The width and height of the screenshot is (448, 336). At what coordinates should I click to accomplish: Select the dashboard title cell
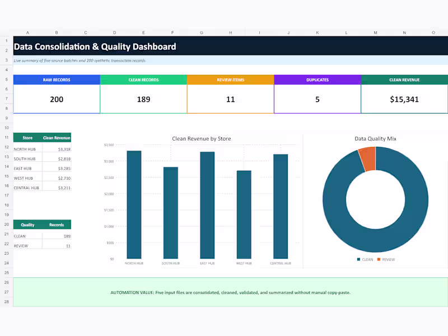pyautogui.click(x=230, y=46)
